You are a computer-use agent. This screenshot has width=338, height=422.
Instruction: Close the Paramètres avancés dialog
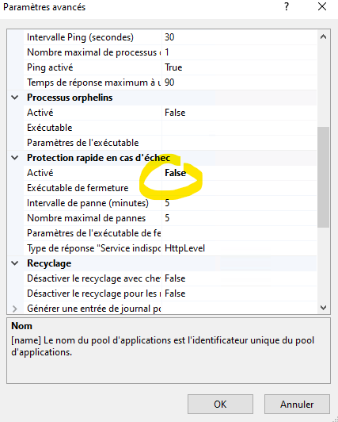click(x=322, y=6)
